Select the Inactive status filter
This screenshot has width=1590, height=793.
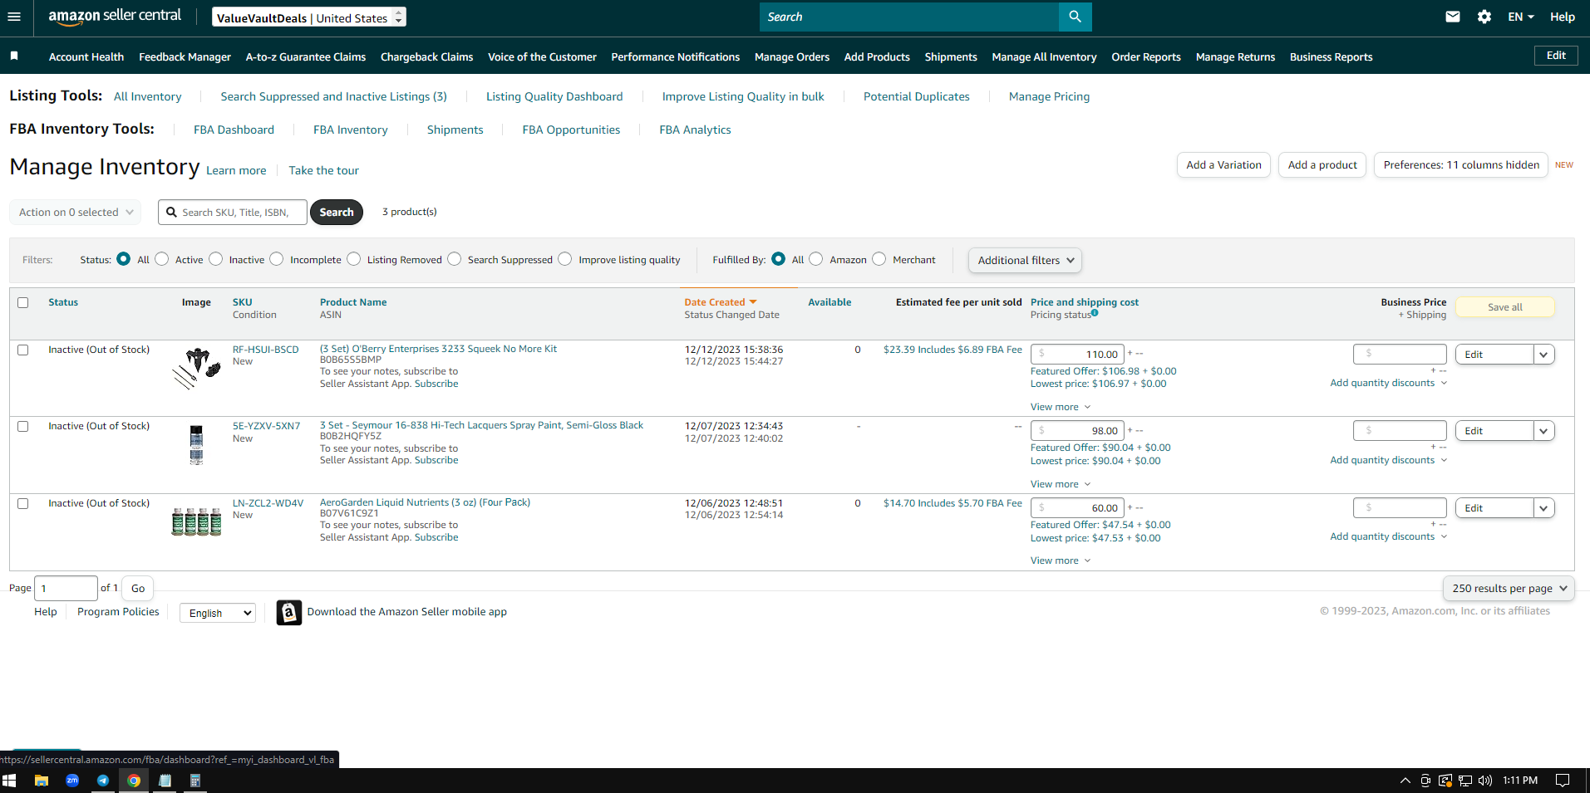pyautogui.click(x=216, y=259)
